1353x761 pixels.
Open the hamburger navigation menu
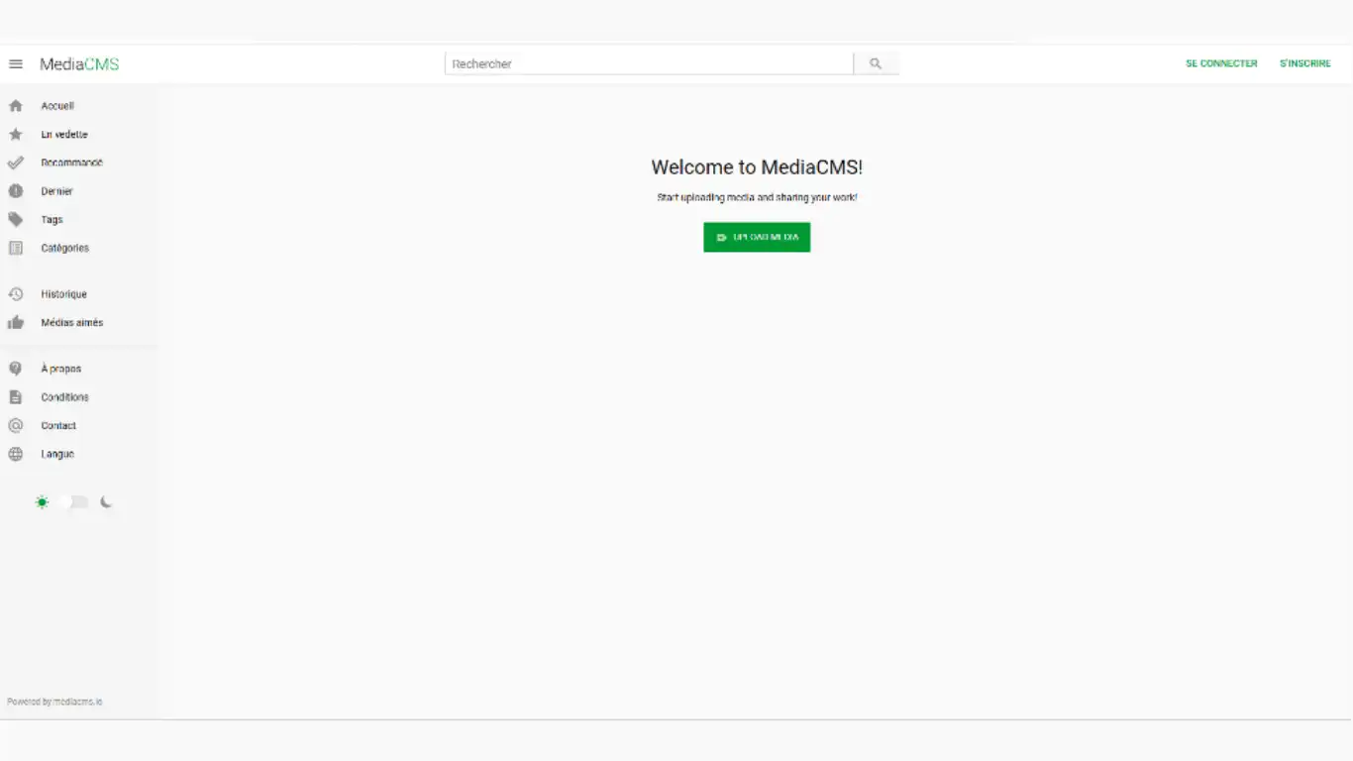click(15, 62)
